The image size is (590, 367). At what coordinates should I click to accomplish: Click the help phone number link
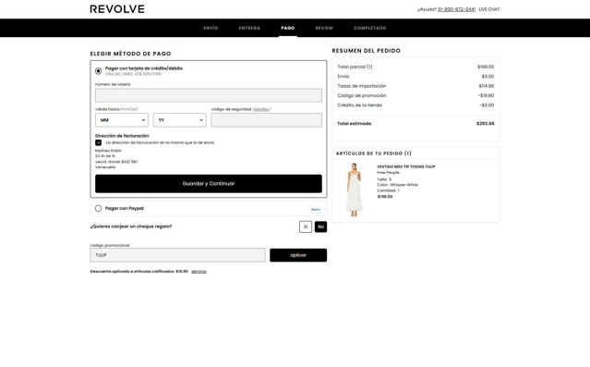point(456,9)
